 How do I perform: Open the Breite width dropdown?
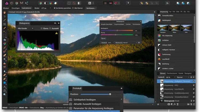pos(50,8)
